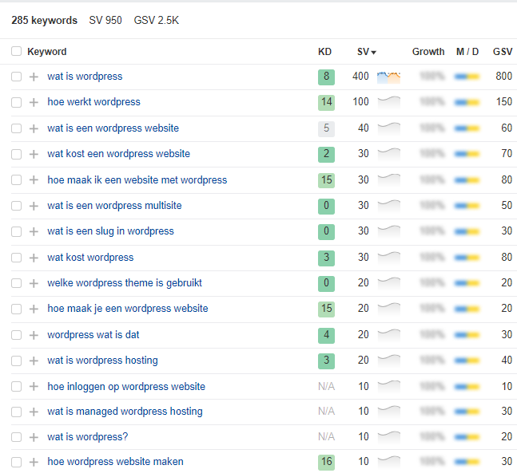This screenshot has width=517, height=473.
Task: Click plus icon for 'wat kost een wordpress website'
Action: tap(34, 154)
